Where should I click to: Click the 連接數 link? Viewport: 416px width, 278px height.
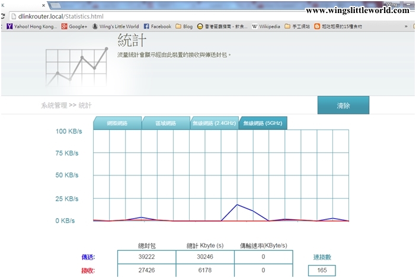[322, 257]
